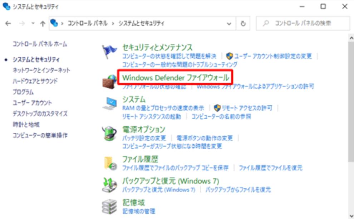Open ユーザー アカウント category in sidebar
This screenshot has width=354, height=219.
32,103
